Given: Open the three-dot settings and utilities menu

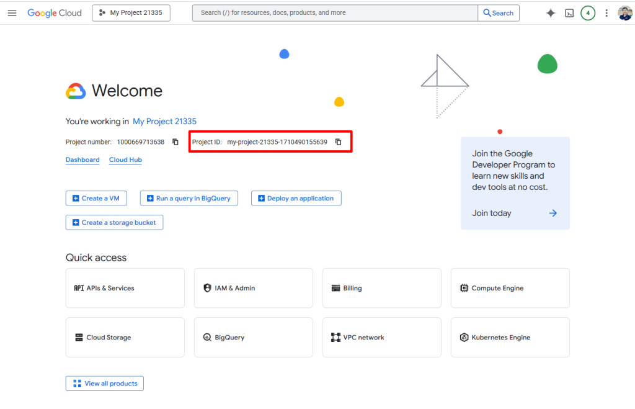Looking at the screenshot, I should tap(606, 13).
